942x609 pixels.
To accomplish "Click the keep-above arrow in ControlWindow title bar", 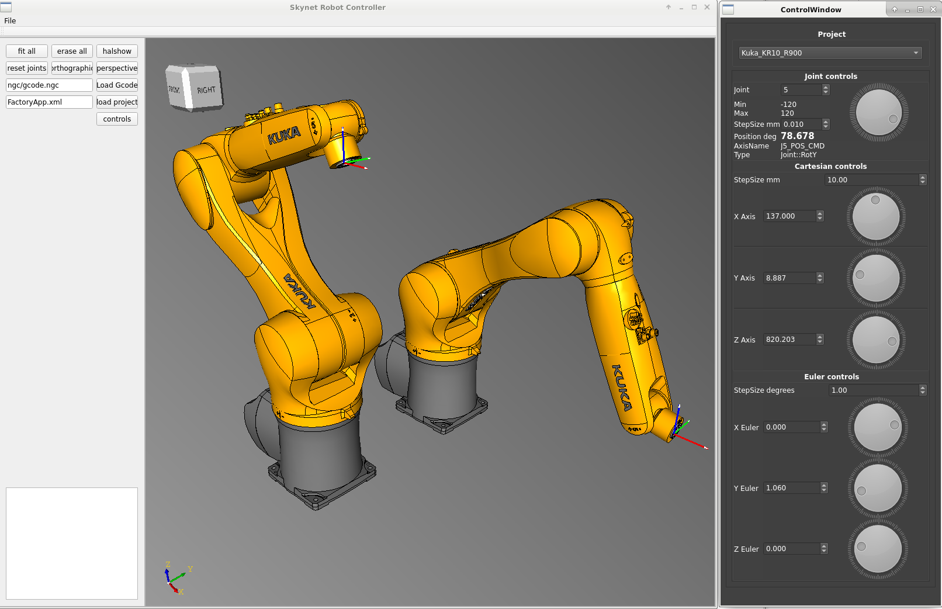I will point(894,9).
